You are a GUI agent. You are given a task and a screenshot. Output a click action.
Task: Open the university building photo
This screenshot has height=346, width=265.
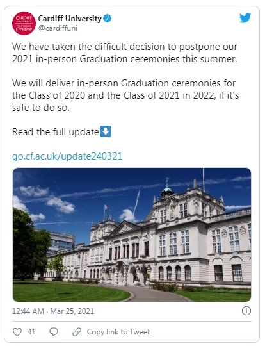pos(132,235)
